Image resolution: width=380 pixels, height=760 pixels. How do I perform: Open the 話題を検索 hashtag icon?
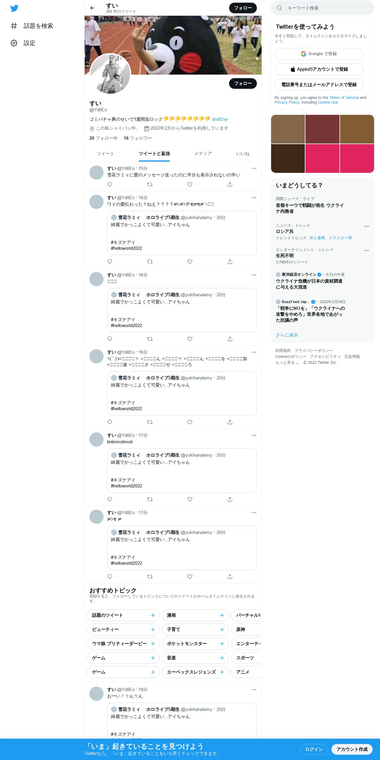click(14, 26)
